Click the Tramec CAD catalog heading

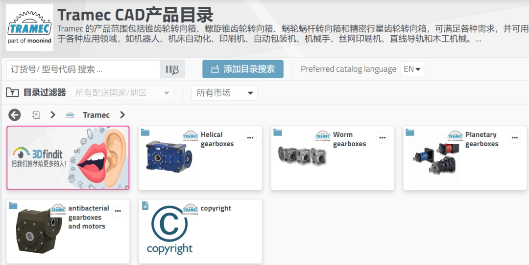coord(136,15)
